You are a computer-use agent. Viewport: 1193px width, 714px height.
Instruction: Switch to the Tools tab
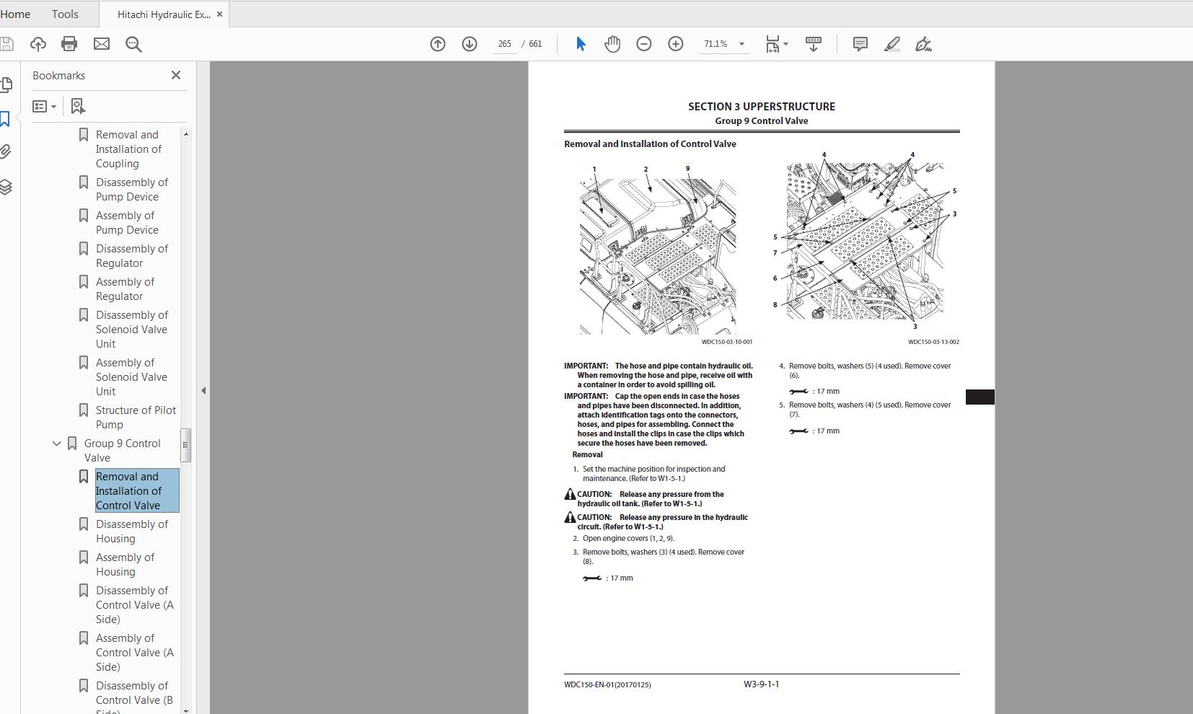click(65, 14)
